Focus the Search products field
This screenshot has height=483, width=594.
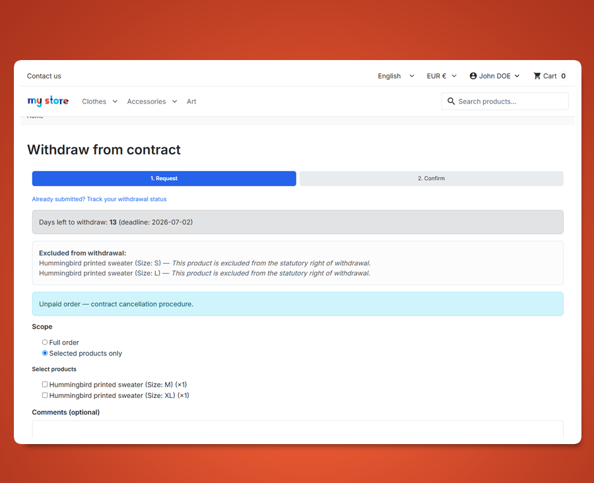coord(505,101)
